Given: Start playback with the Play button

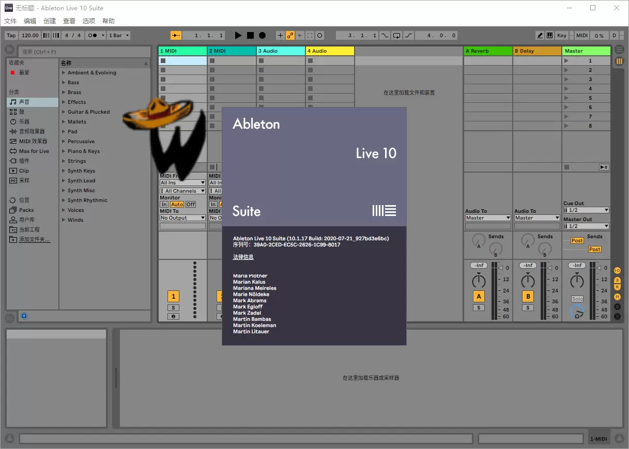Looking at the screenshot, I should click(x=238, y=36).
